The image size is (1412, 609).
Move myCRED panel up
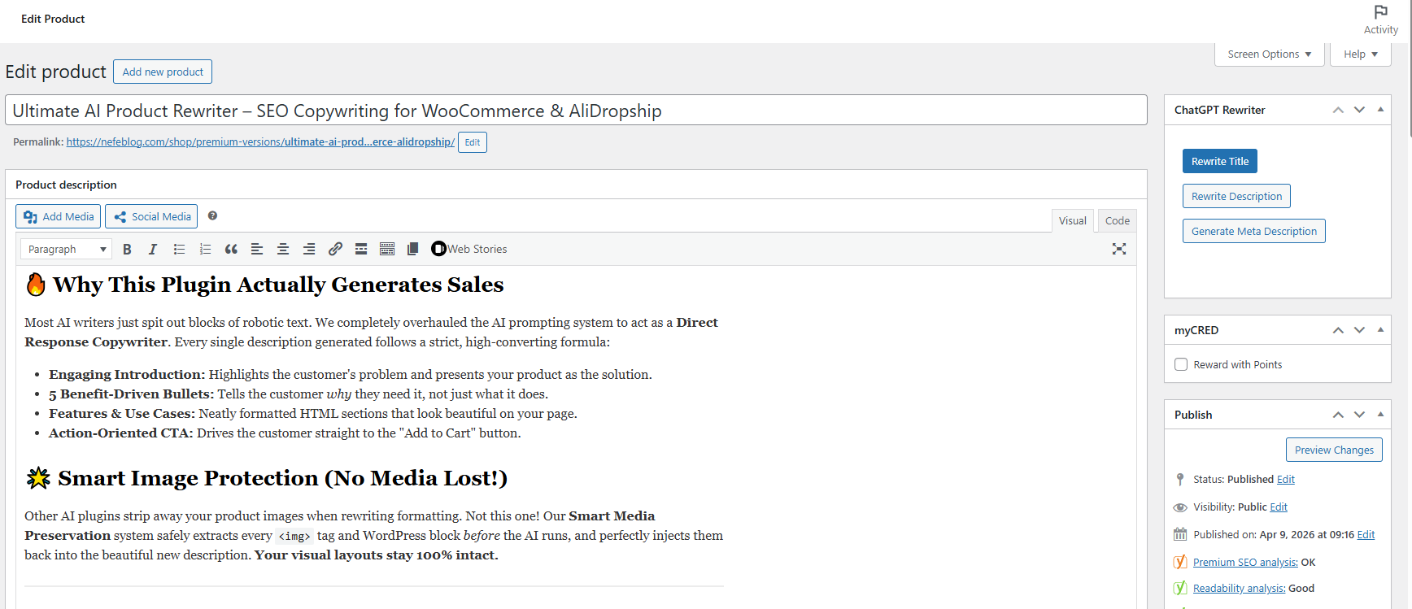click(1338, 330)
